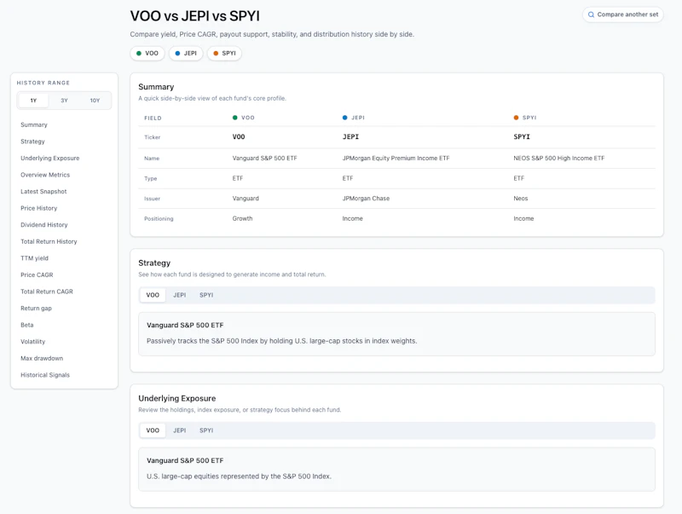
Task: Open the Max drawdown sidebar link
Action: 42,358
